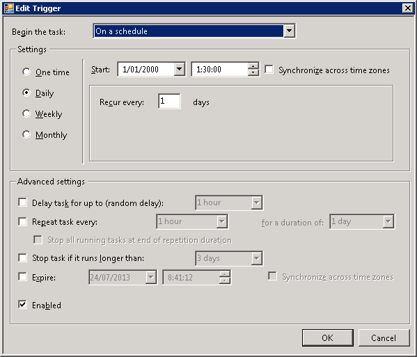Click the Recur every label
Viewport: 417px width, 357px height.
(122, 102)
